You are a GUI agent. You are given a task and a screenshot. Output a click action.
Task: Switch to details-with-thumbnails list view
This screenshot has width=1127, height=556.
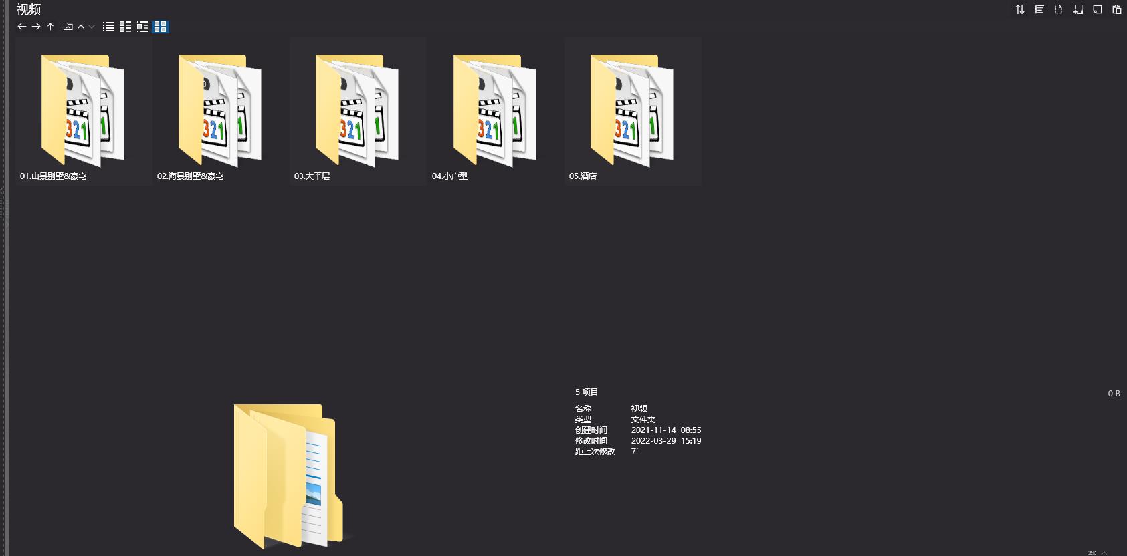tap(125, 27)
